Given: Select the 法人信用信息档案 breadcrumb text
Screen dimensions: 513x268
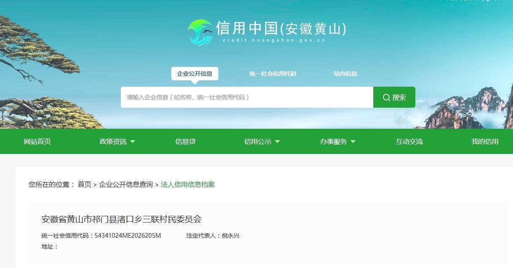Looking at the screenshot, I should (x=187, y=184).
